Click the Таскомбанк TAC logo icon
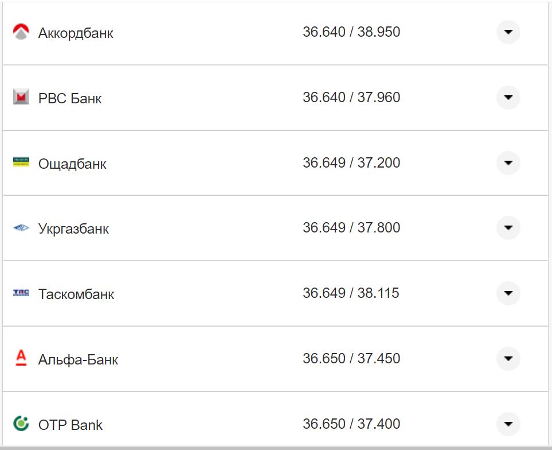The image size is (552, 450). [x=21, y=293]
